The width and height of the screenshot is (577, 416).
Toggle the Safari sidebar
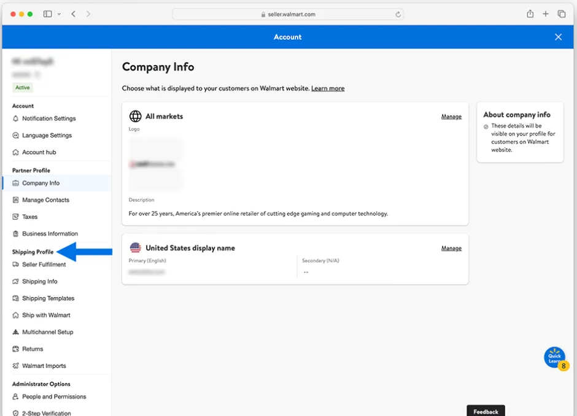coord(47,14)
